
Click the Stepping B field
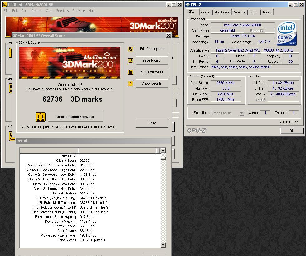click(x=291, y=56)
